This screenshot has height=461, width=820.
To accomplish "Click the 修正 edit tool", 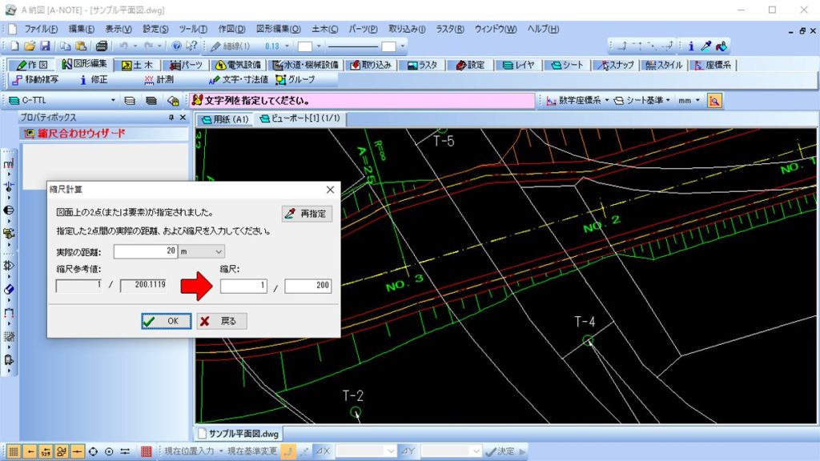I will (92, 80).
